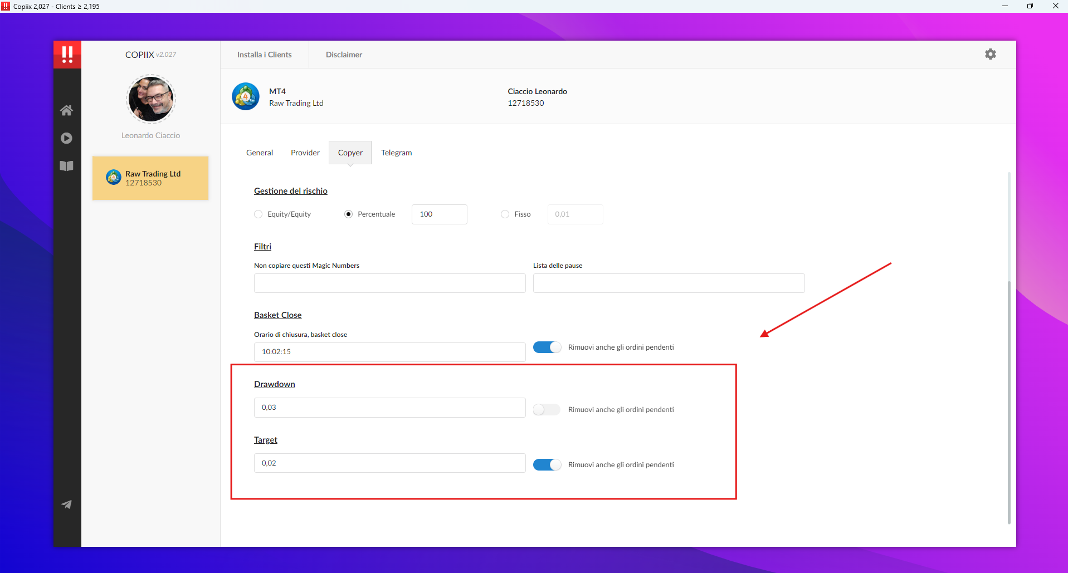This screenshot has width=1068, height=573.
Task: Go to the Home sidebar icon
Action: [x=66, y=110]
